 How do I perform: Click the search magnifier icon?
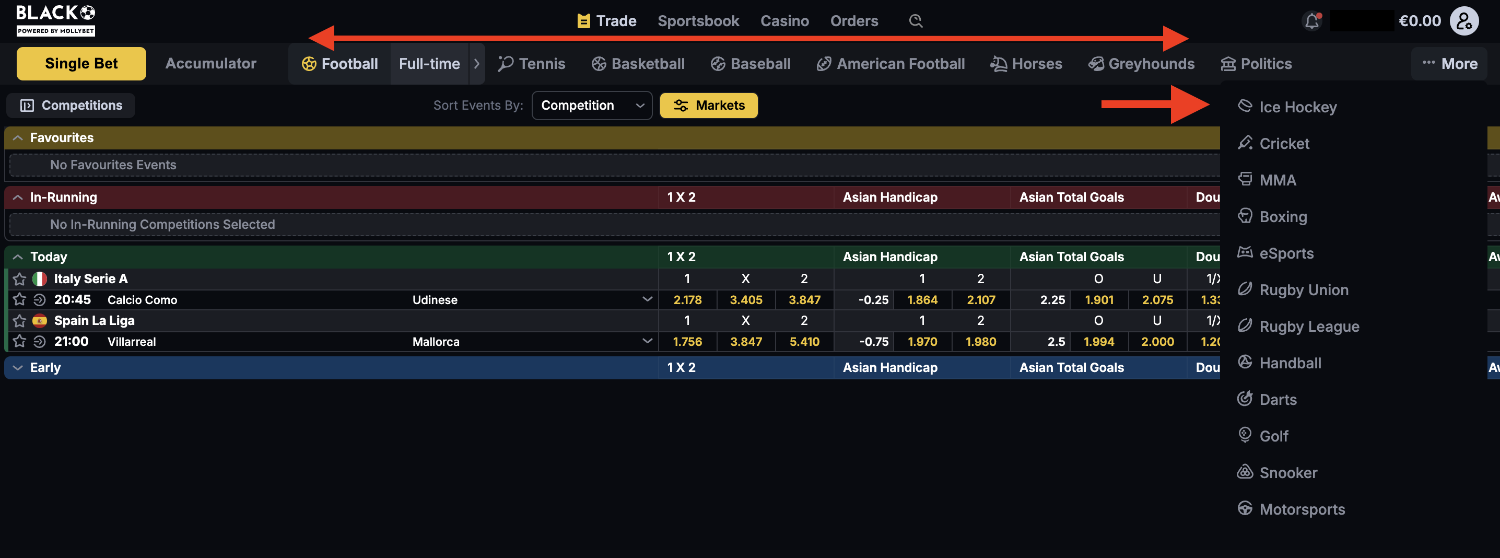[916, 21]
